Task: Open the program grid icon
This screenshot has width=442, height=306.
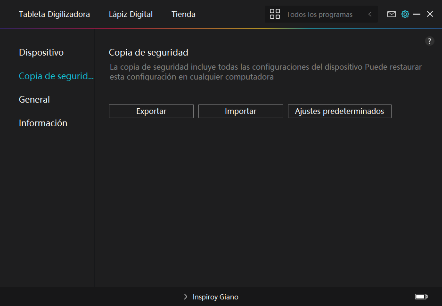Action: pyautogui.click(x=275, y=14)
